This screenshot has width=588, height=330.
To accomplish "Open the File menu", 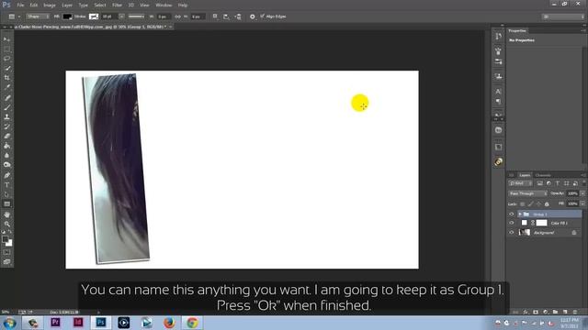I will [x=20, y=5].
